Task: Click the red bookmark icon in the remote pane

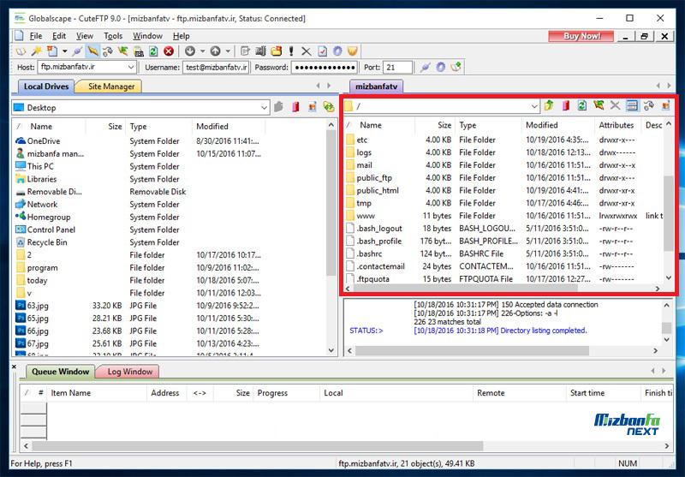Action: (565, 106)
